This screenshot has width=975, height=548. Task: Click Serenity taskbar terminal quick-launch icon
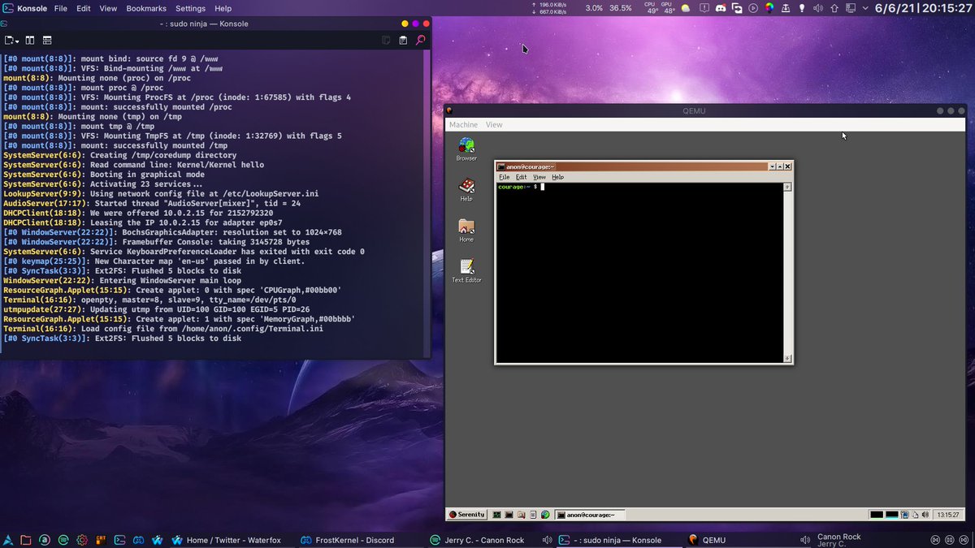509,515
